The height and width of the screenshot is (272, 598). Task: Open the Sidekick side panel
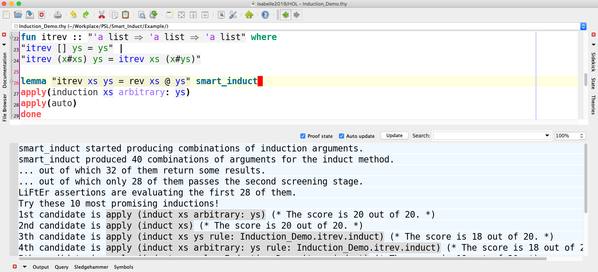tap(593, 62)
